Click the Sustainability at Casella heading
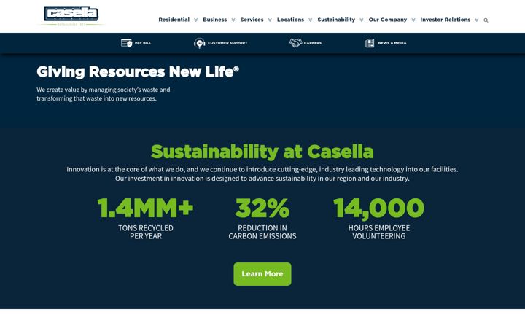525x328 pixels. [x=262, y=152]
